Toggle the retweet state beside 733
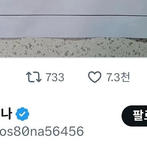 click(x=34, y=77)
